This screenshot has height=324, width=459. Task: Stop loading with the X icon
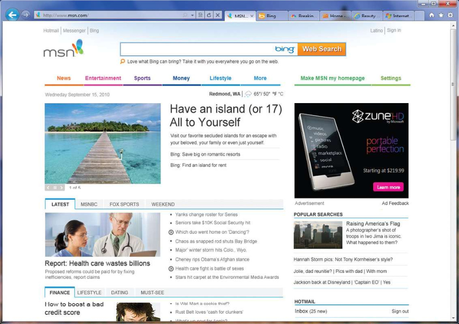point(218,15)
